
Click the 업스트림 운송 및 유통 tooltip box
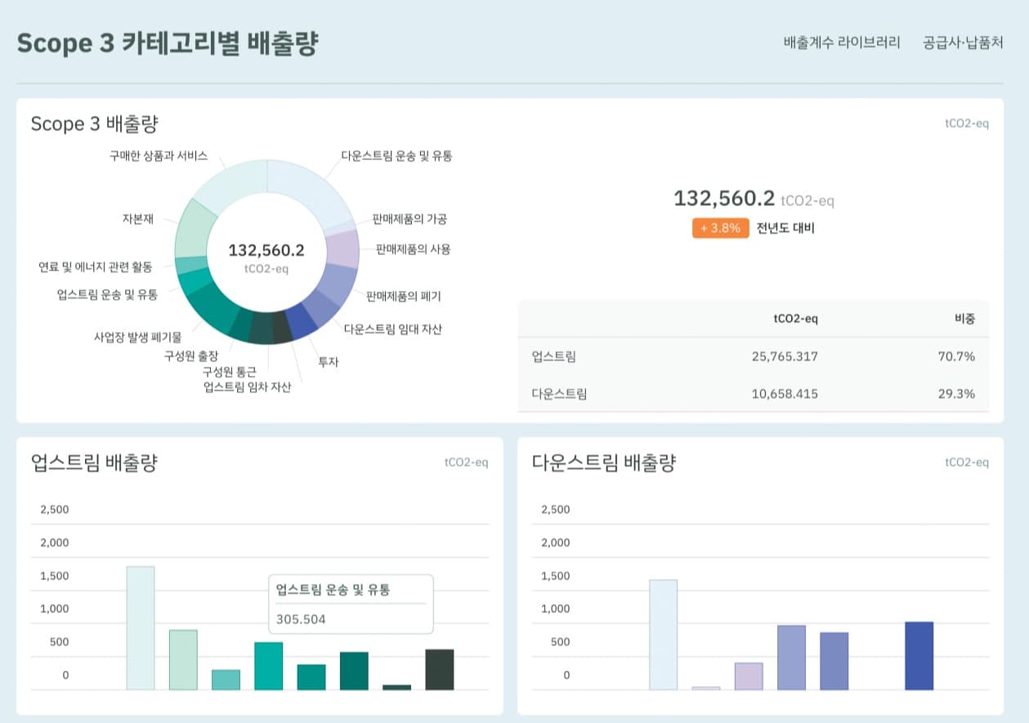coord(351,604)
